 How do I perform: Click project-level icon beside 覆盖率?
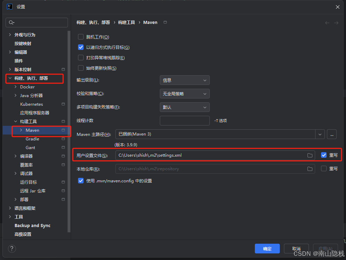63,165
